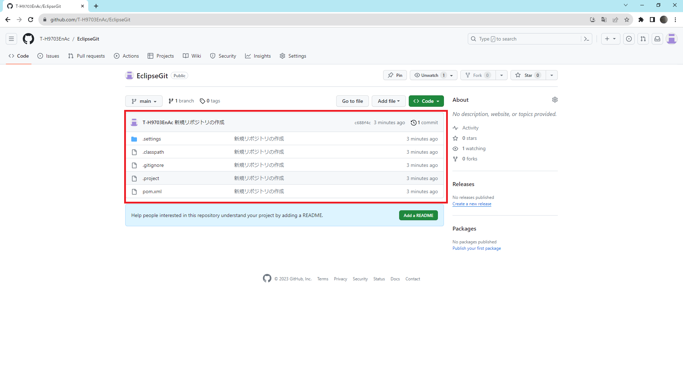
Task: Click Add a README button
Action: 418,215
